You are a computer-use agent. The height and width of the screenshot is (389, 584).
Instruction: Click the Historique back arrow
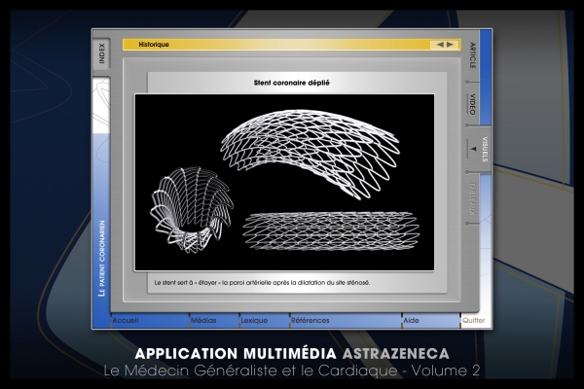(440, 44)
